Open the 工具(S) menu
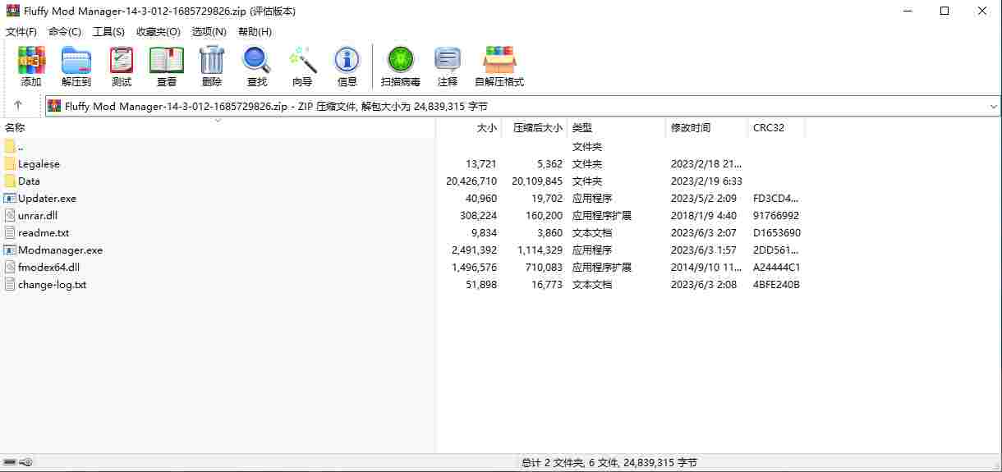The width and height of the screenshot is (1002, 472). click(x=108, y=31)
